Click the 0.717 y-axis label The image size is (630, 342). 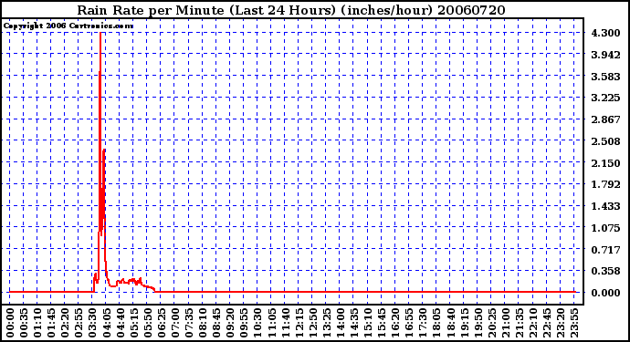(605, 250)
